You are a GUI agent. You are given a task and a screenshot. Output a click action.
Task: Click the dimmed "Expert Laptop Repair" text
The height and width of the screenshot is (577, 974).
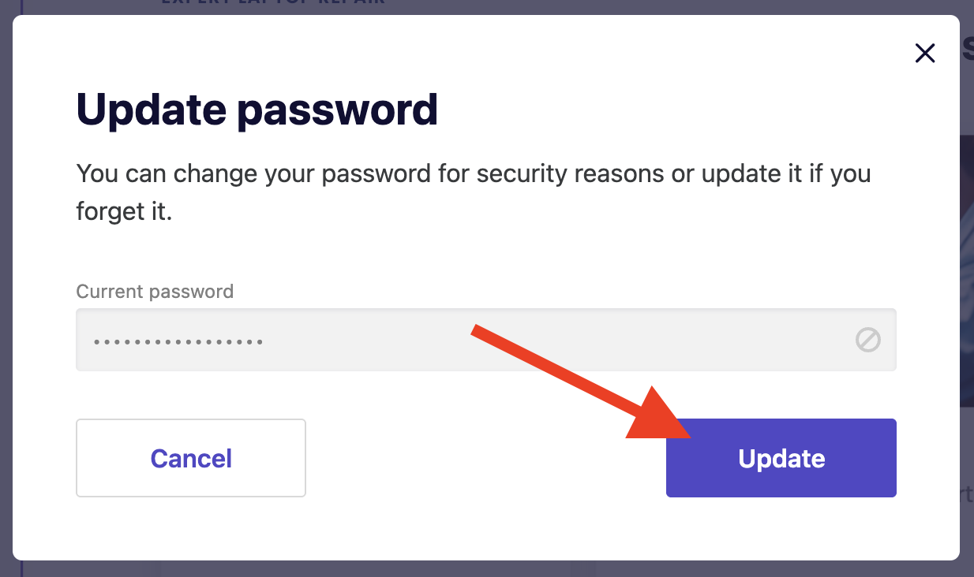coord(272,3)
